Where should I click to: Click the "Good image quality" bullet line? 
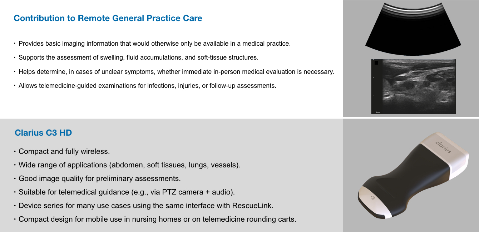[x=100, y=178]
